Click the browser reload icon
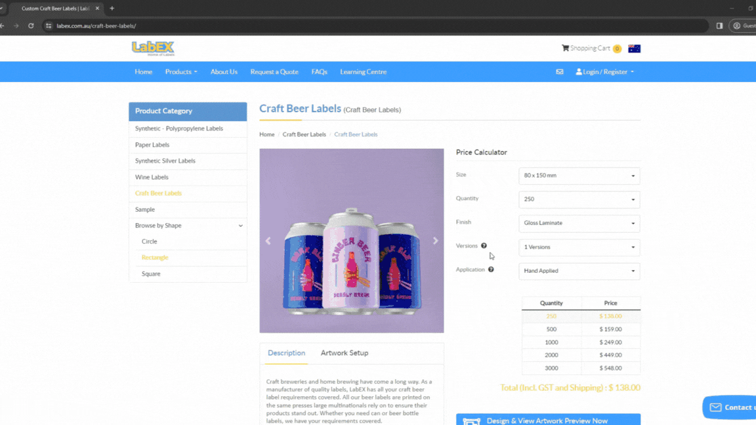This screenshot has height=425, width=756. [x=31, y=26]
